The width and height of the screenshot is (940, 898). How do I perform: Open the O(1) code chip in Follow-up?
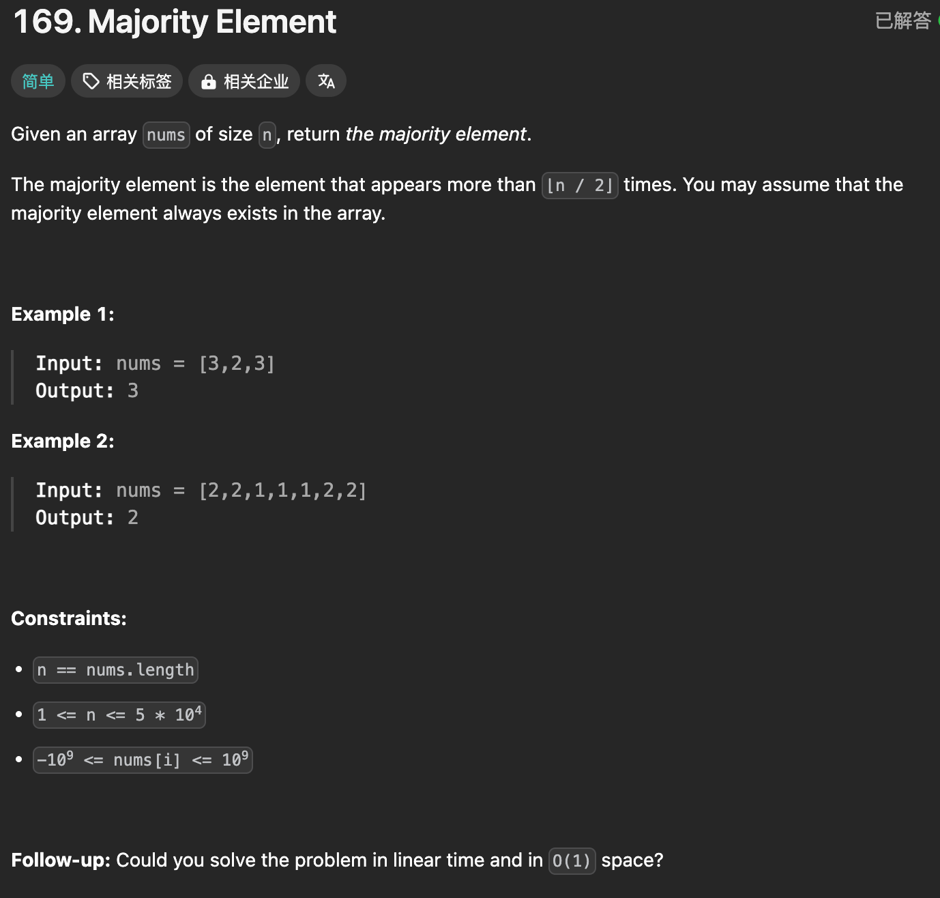point(572,861)
